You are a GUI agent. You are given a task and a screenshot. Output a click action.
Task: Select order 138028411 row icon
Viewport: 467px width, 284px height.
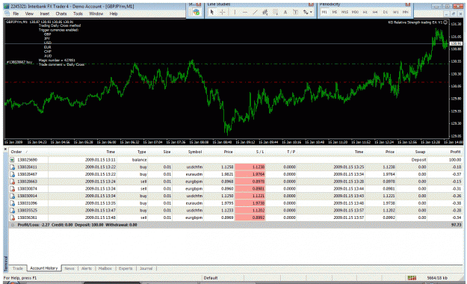coord(13,167)
